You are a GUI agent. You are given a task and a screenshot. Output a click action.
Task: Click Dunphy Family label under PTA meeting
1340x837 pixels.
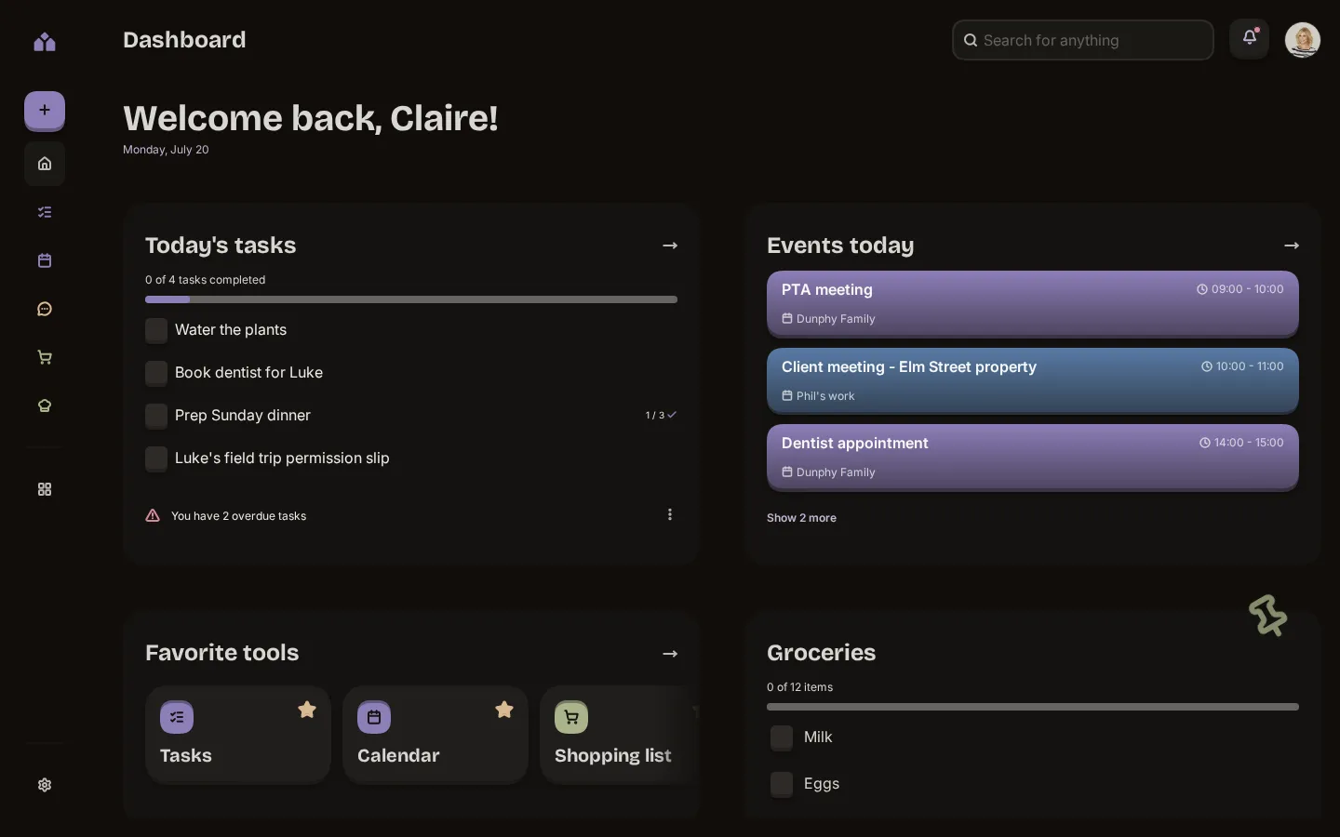[828, 319]
